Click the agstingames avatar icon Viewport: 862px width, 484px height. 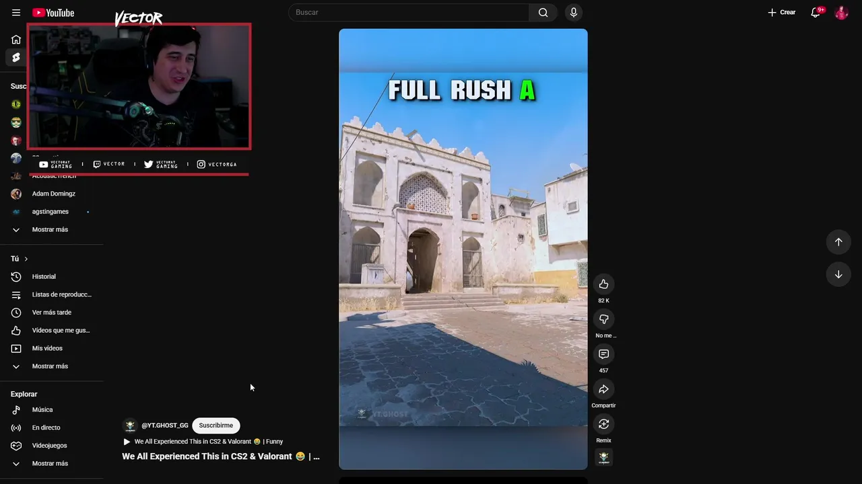[16, 212]
